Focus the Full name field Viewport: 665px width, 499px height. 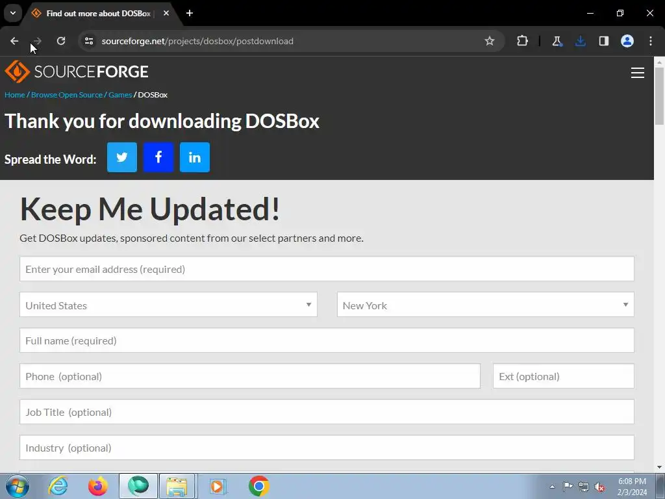pos(327,340)
